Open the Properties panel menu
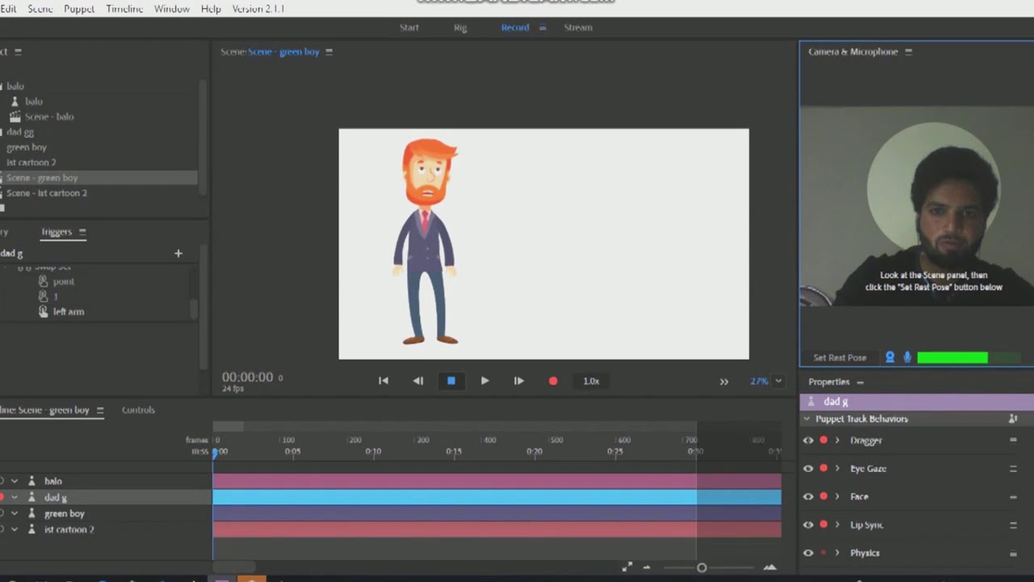This screenshot has height=582, width=1034. (x=860, y=382)
